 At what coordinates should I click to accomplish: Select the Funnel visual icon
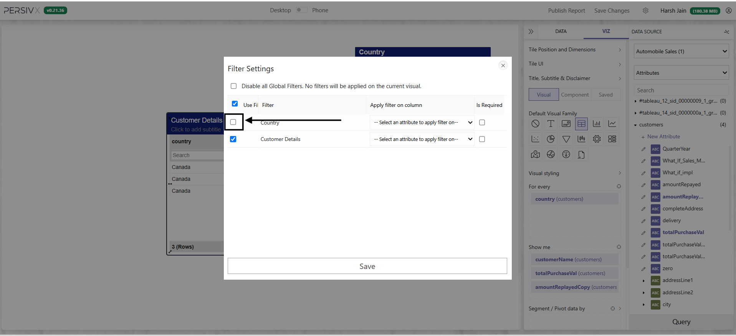(x=566, y=139)
